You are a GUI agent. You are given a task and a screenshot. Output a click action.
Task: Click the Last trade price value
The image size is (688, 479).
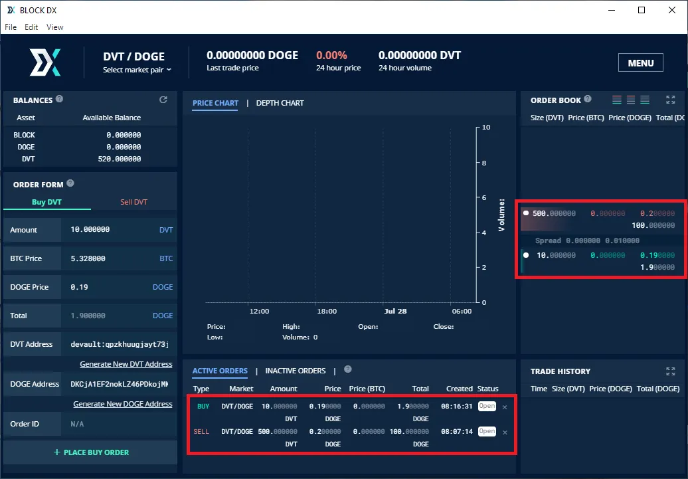tap(252, 55)
